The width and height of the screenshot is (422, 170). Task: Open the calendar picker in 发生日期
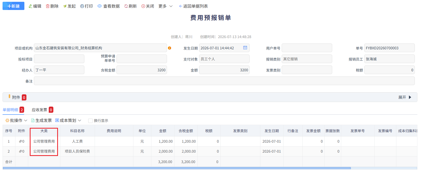245,48
